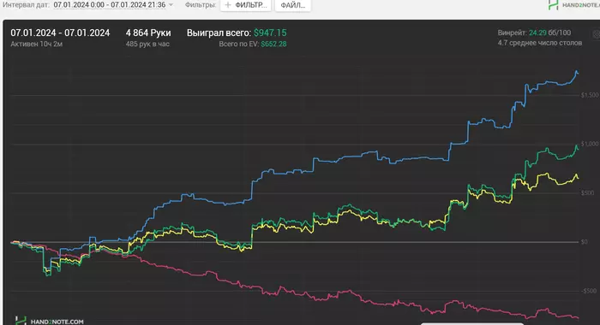The image size is (600, 325).
Task: Click the Hand2Note.com watermark logo on graph
Action: point(50,321)
